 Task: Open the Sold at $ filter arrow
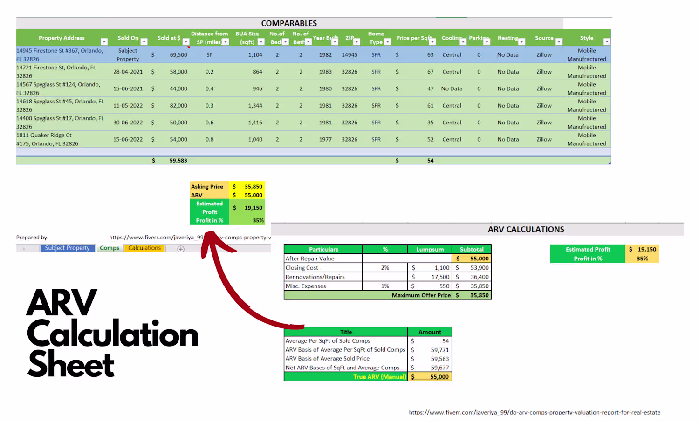[186, 42]
